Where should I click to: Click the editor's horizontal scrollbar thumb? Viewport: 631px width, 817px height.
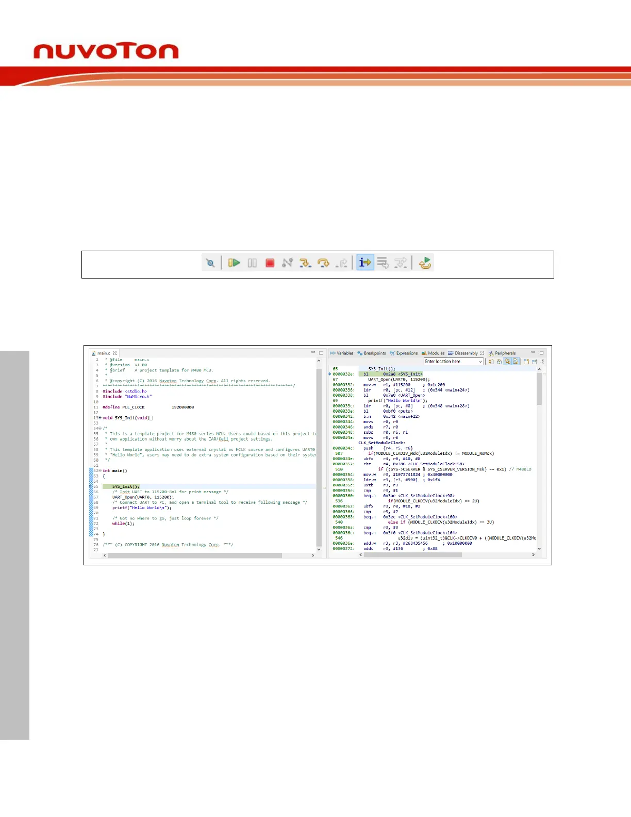tap(195, 555)
